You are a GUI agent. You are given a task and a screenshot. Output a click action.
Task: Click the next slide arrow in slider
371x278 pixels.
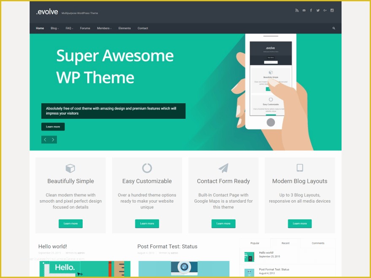coord(53,140)
